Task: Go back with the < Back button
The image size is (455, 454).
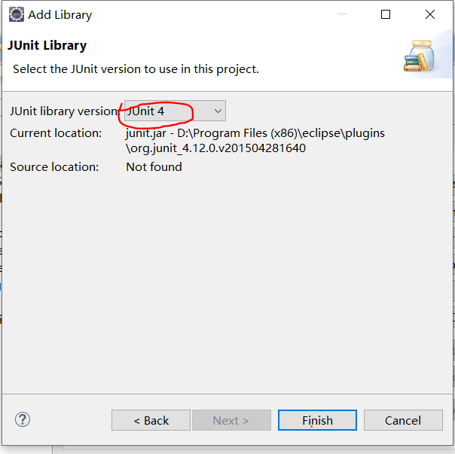Action: (151, 420)
